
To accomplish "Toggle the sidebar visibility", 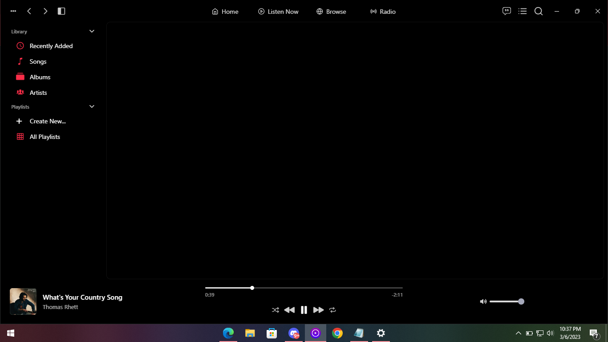I will 61,11.
